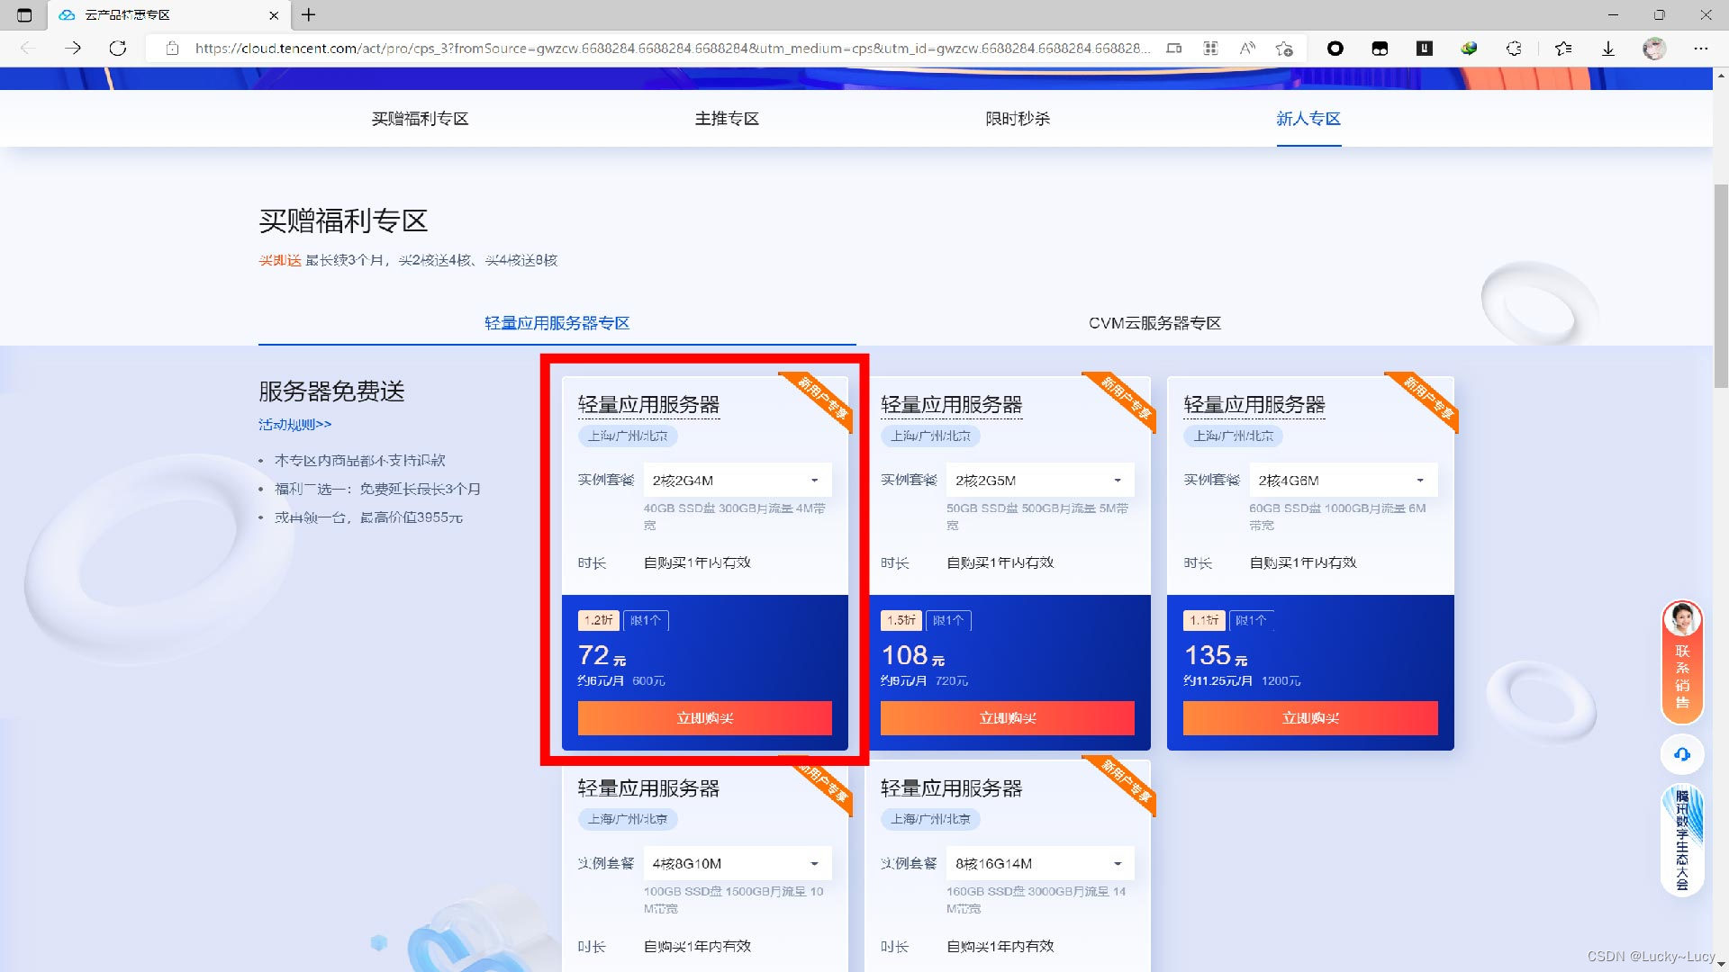The image size is (1729, 972).
Task: Click 立即购买 for the 135元 server
Action: point(1310,718)
